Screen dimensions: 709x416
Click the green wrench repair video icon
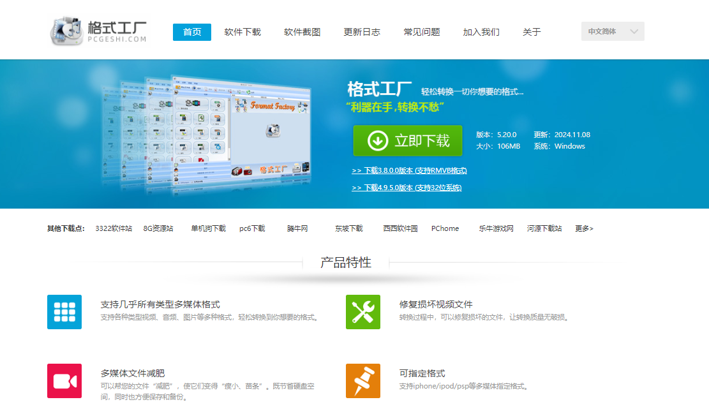pyautogui.click(x=363, y=312)
